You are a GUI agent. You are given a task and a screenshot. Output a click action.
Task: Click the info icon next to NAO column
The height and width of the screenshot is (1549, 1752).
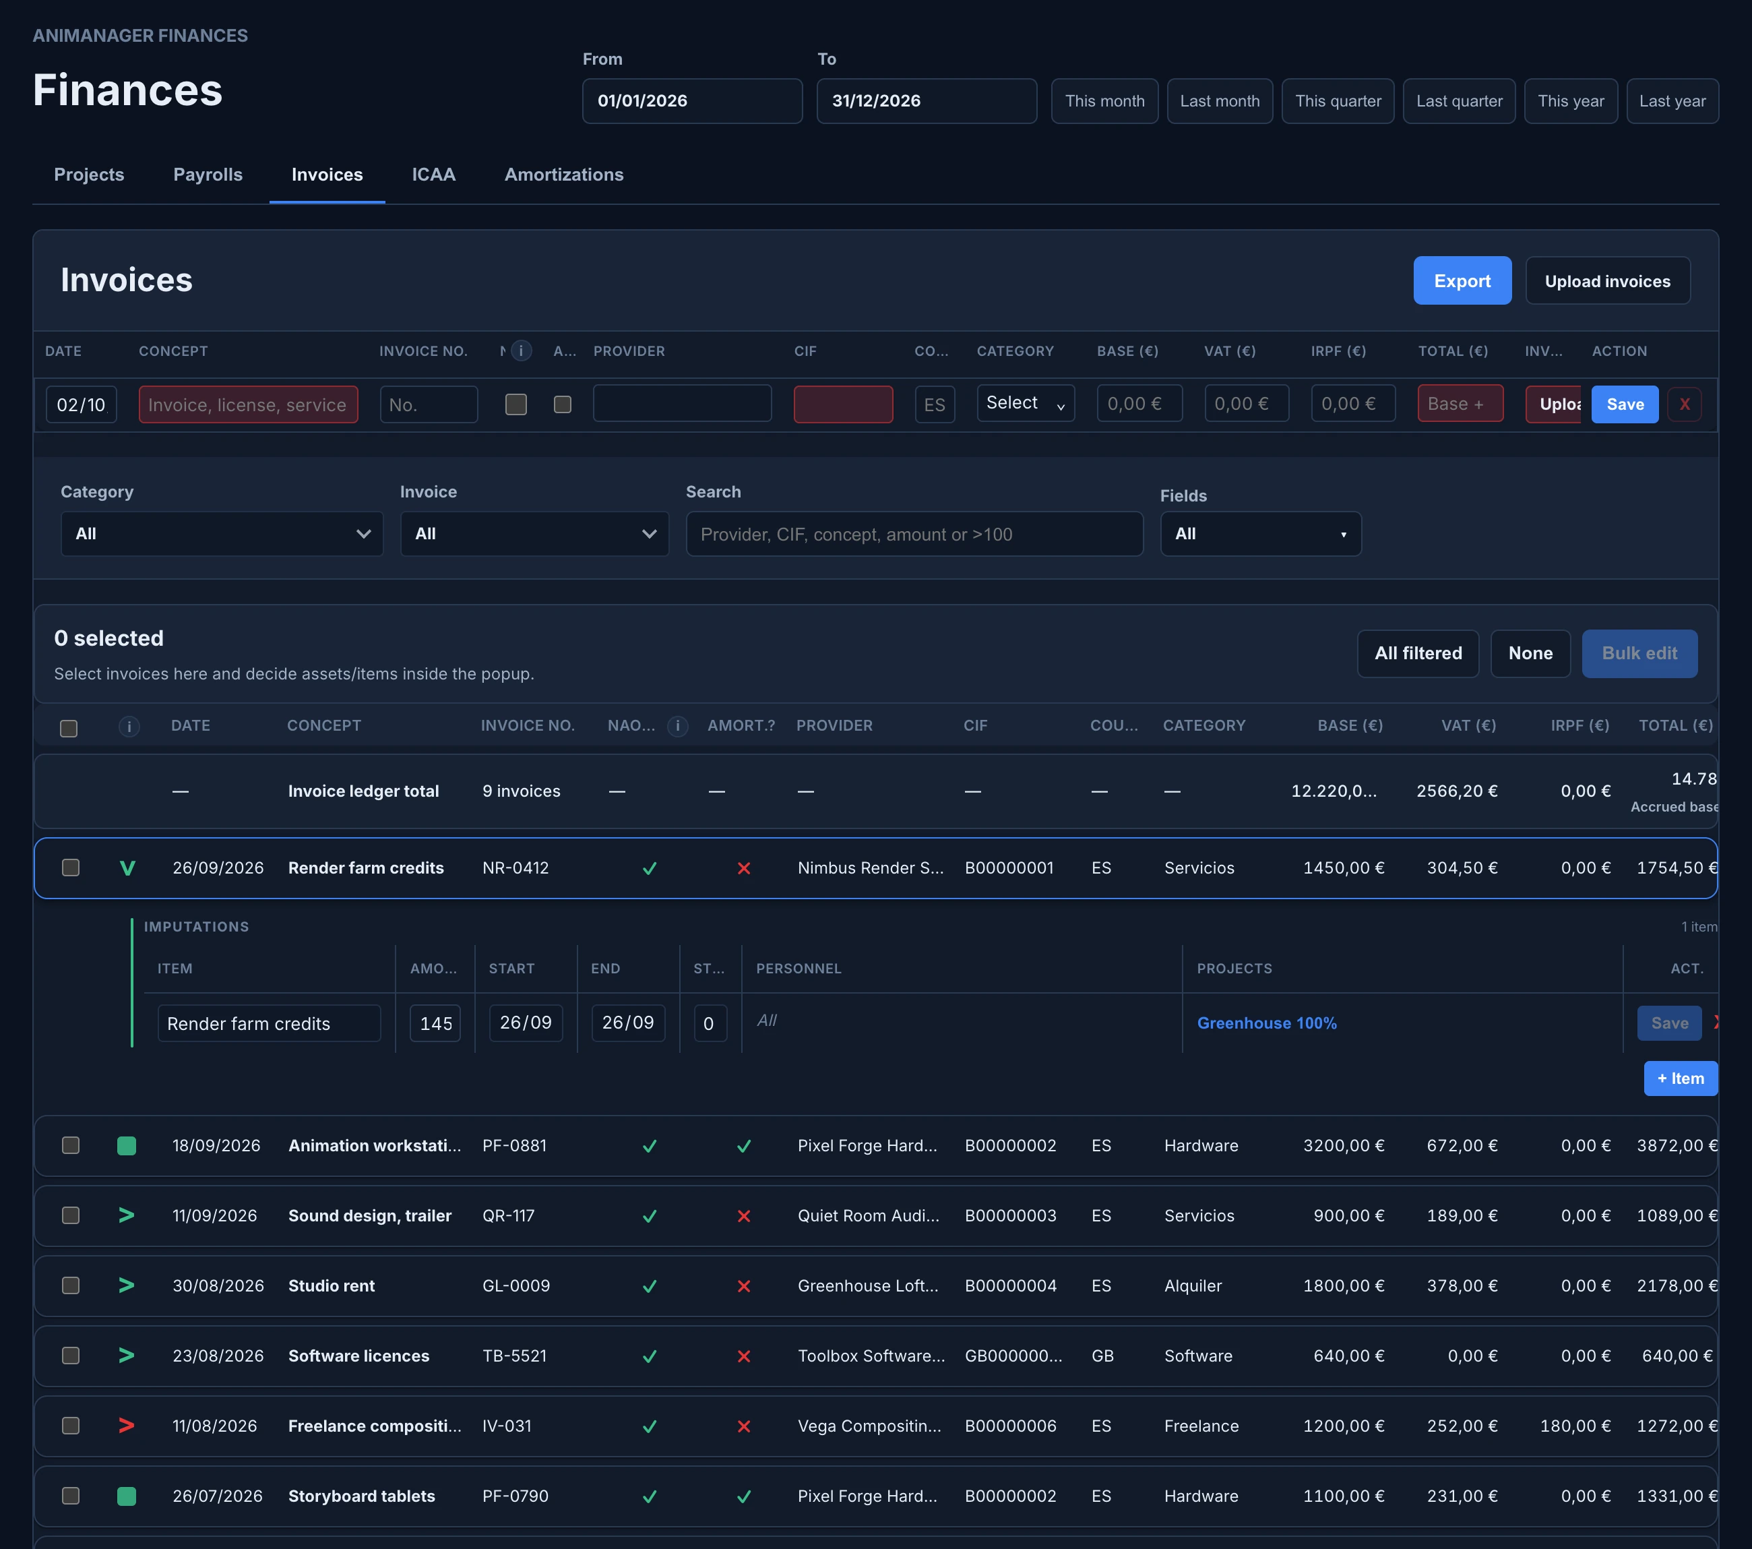(x=678, y=726)
